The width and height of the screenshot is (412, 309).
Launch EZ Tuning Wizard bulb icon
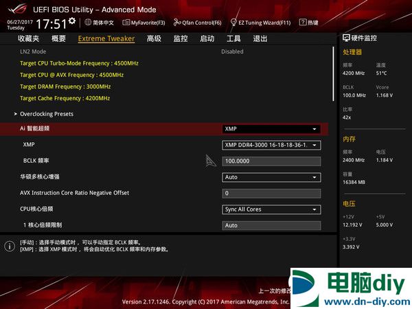[233, 23]
